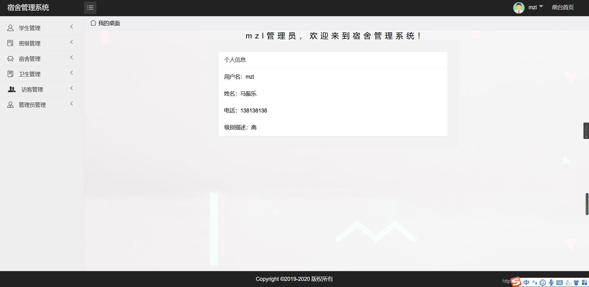Click the home icon beside 我的桌面
This screenshot has height=287, width=589.
[93, 23]
